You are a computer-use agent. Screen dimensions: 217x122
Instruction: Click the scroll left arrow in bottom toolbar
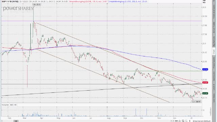171,121
